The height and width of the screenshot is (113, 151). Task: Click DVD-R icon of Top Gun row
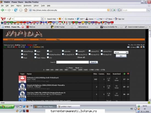[x=22, y=94]
